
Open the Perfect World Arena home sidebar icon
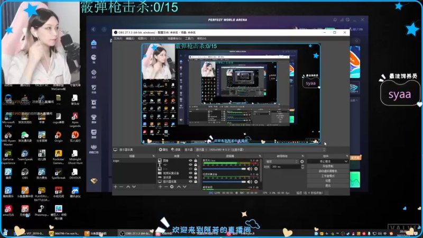pos(94,44)
